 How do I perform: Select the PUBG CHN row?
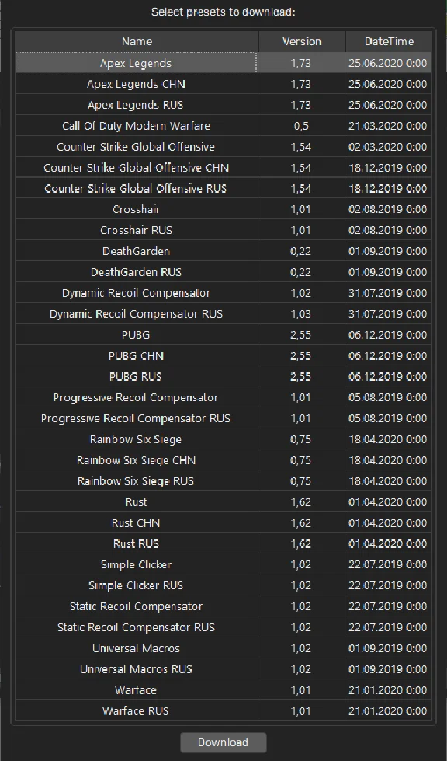pyautogui.click(x=223, y=356)
